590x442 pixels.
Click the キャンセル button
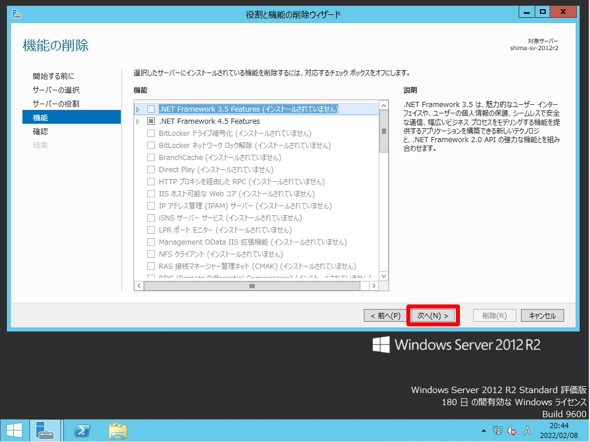click(542, 315)
